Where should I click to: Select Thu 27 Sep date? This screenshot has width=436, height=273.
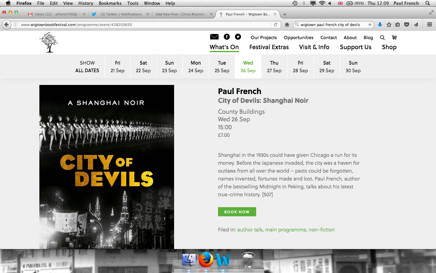click(274, 67)
